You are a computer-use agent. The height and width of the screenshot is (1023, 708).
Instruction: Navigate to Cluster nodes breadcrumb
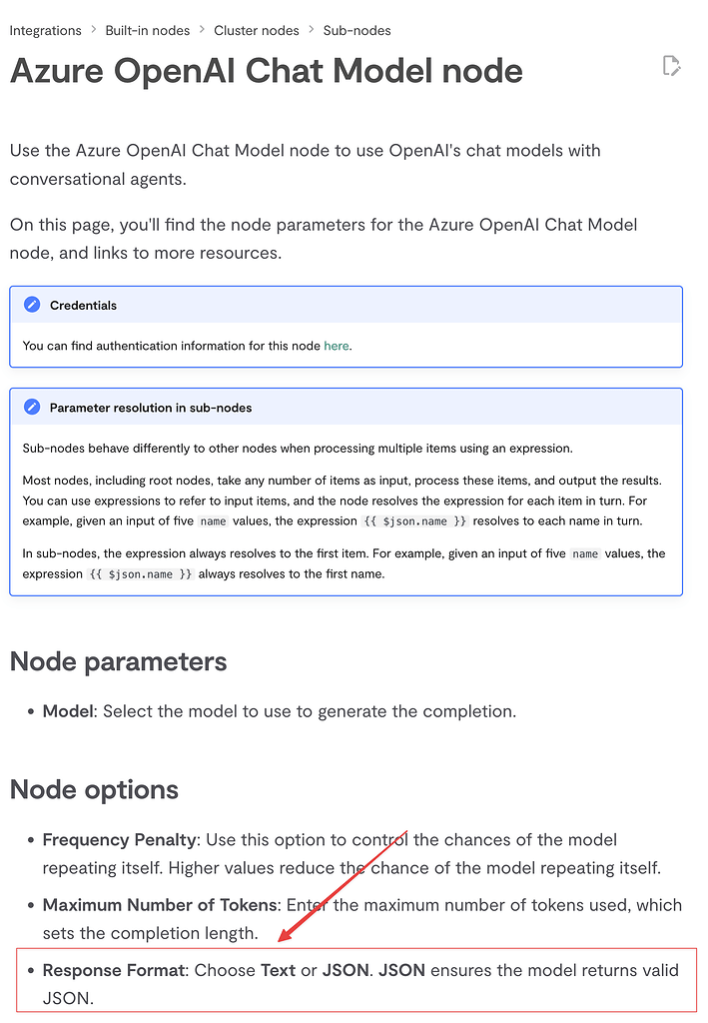257,31
